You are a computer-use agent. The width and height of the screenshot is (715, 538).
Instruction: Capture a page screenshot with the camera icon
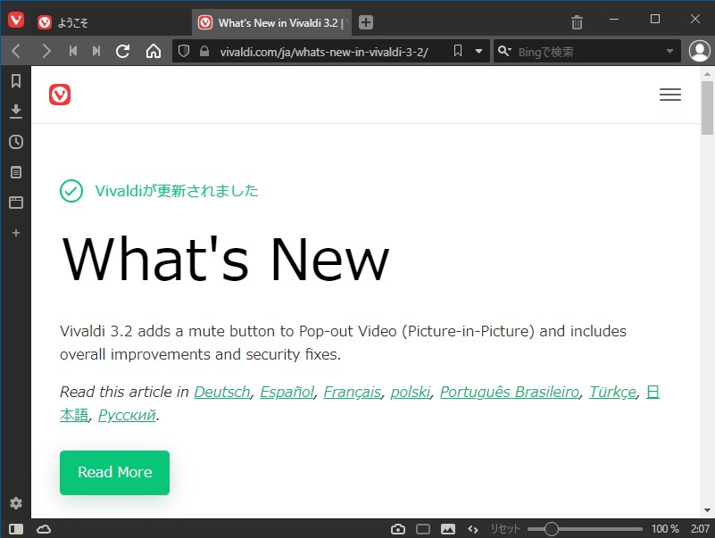[398, 528]
